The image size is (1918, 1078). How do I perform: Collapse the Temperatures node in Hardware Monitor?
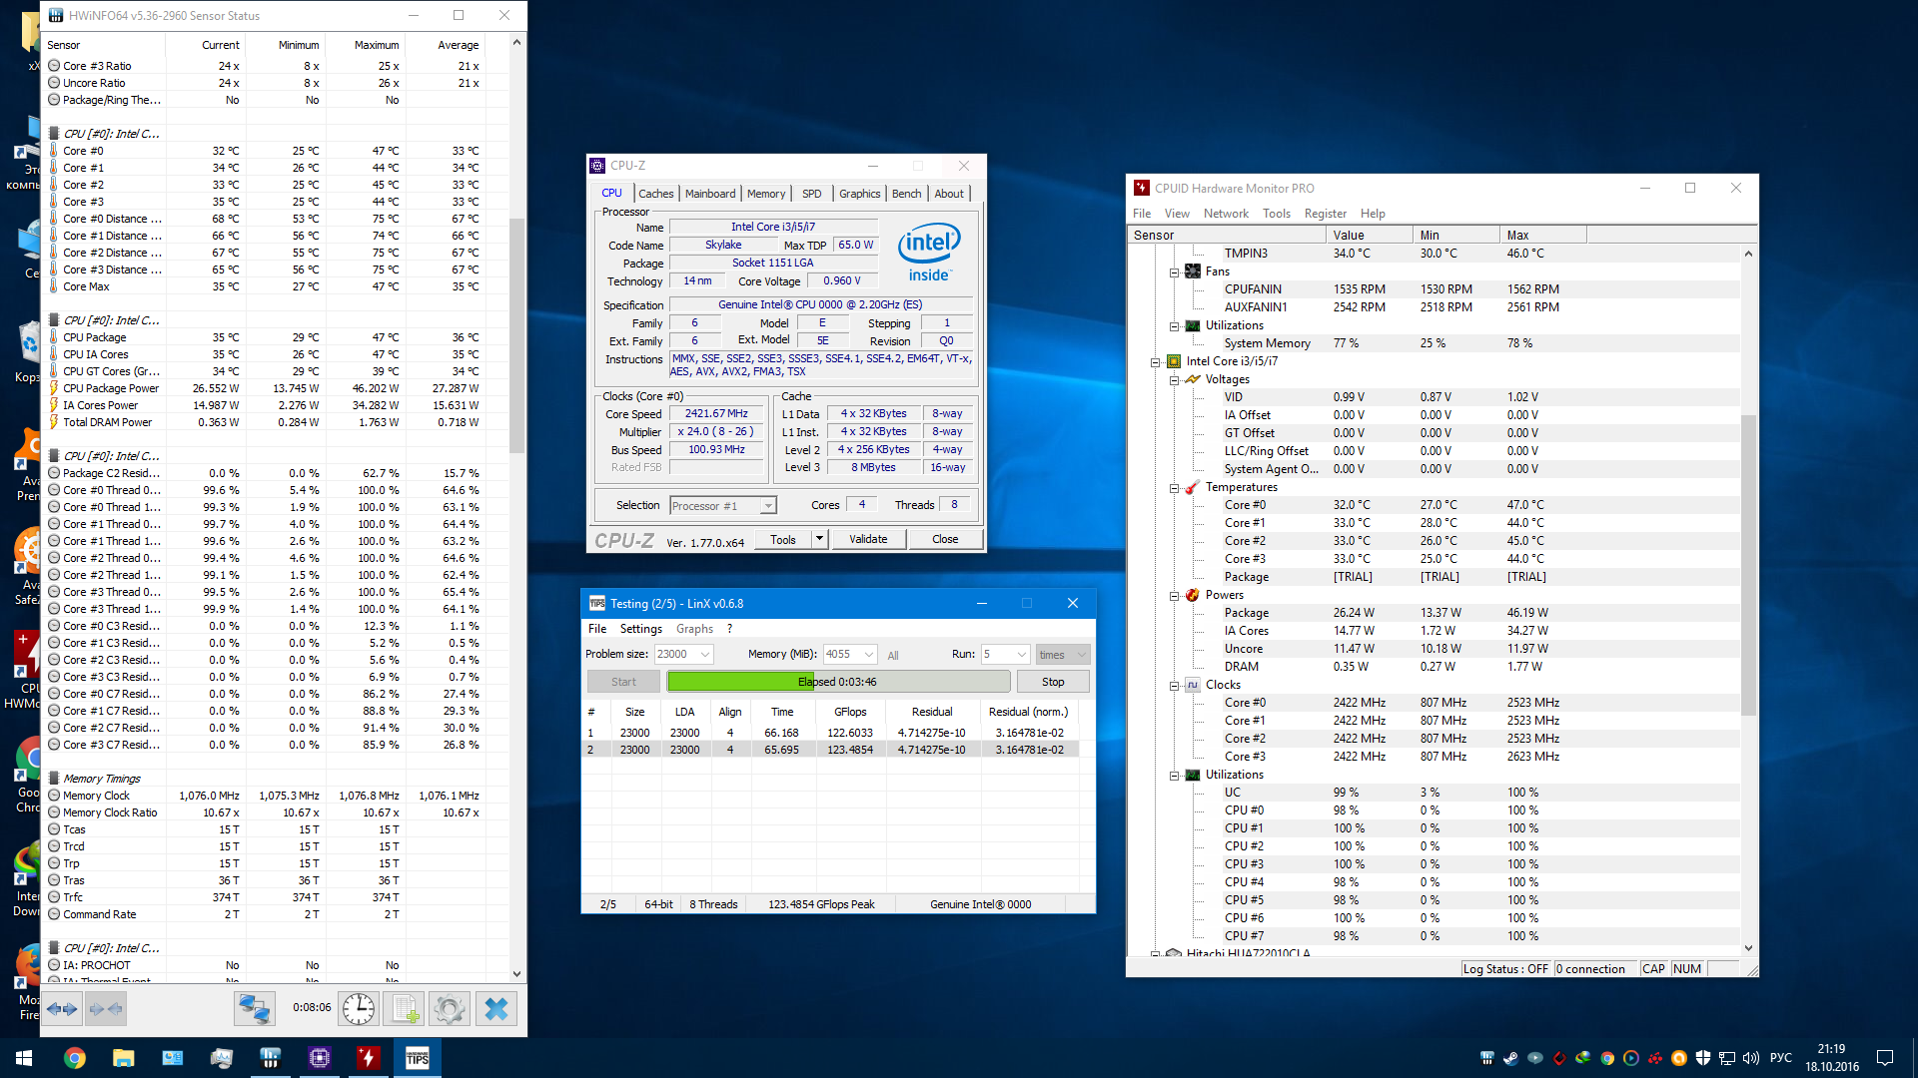coord(1175,488)
